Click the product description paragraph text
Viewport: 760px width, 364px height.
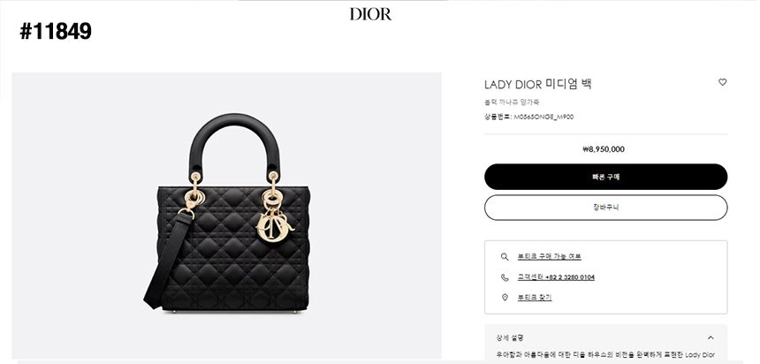tap(606, 355)
